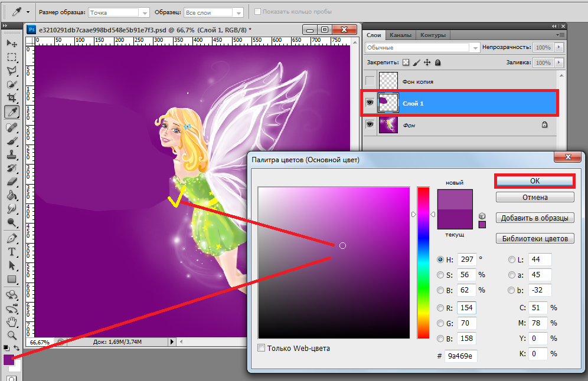Switch to the Контуры tab
This screenshot has height=381, width=588.
(433, 35)
